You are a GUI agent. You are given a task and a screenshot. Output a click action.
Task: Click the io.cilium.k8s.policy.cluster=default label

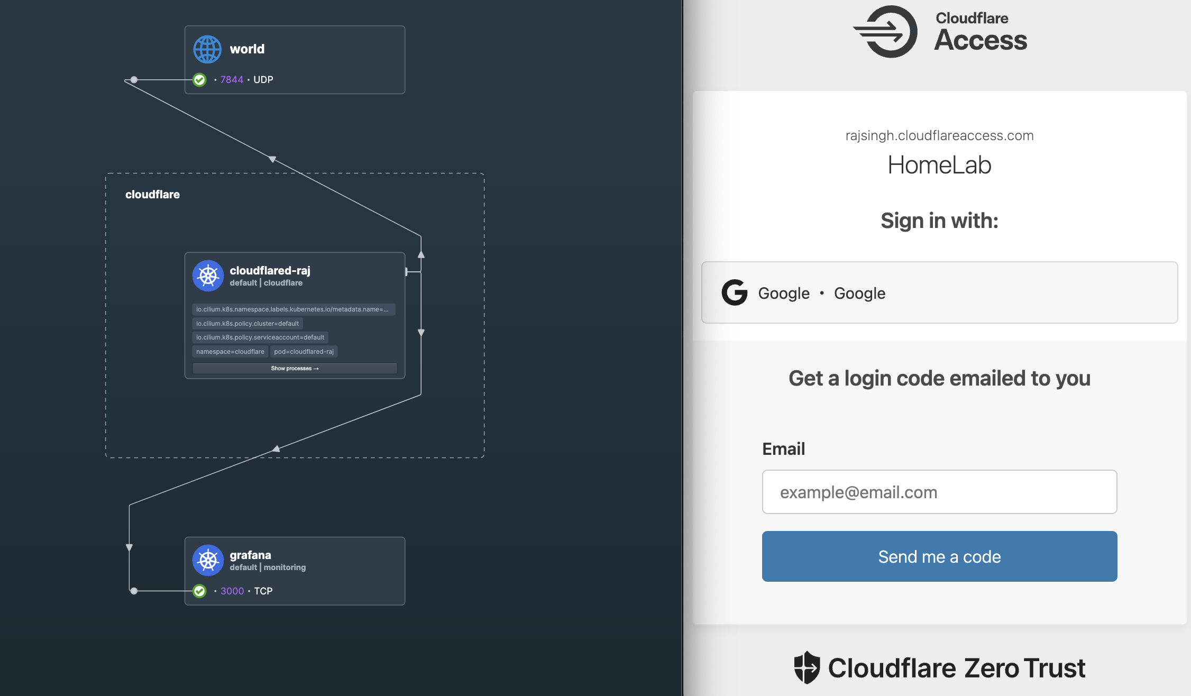[248, 324]
